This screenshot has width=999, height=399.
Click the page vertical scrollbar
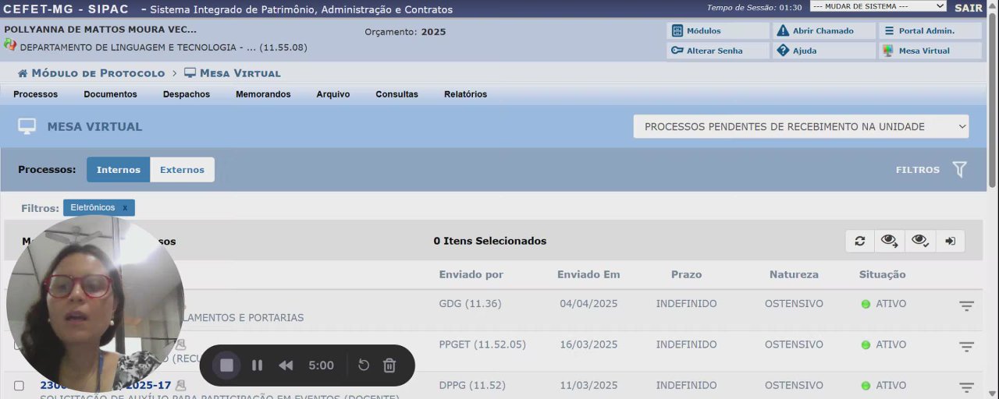993,101
